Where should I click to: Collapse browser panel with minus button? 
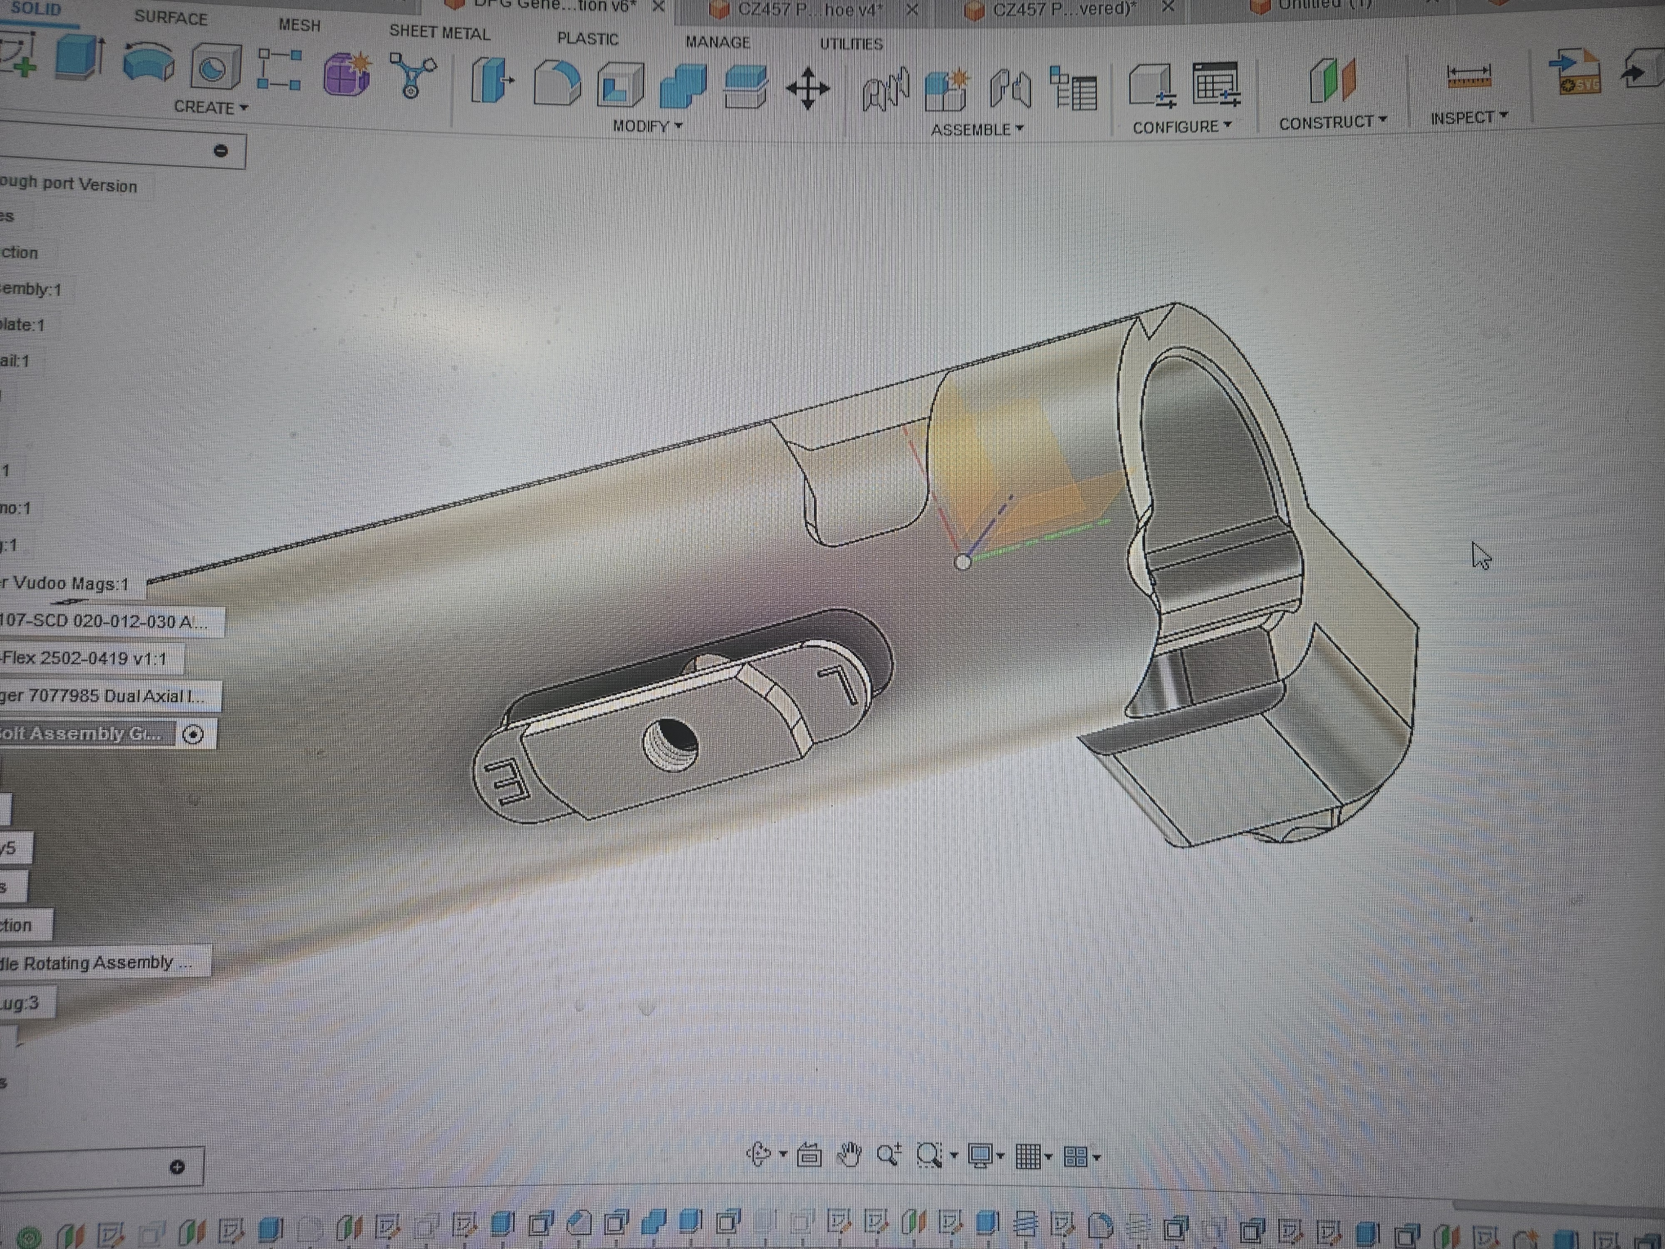(x=221, y=151)
